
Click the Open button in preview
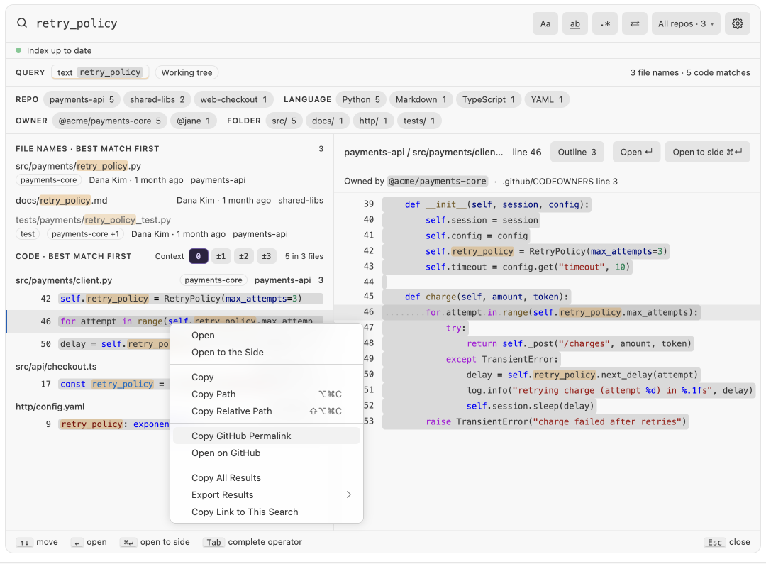tap(636, 152)
